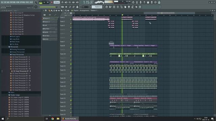Viewport: 216px width, 121px height.
Task: Select the Chords pattern in the picker
Action: (x=50, y=32)
